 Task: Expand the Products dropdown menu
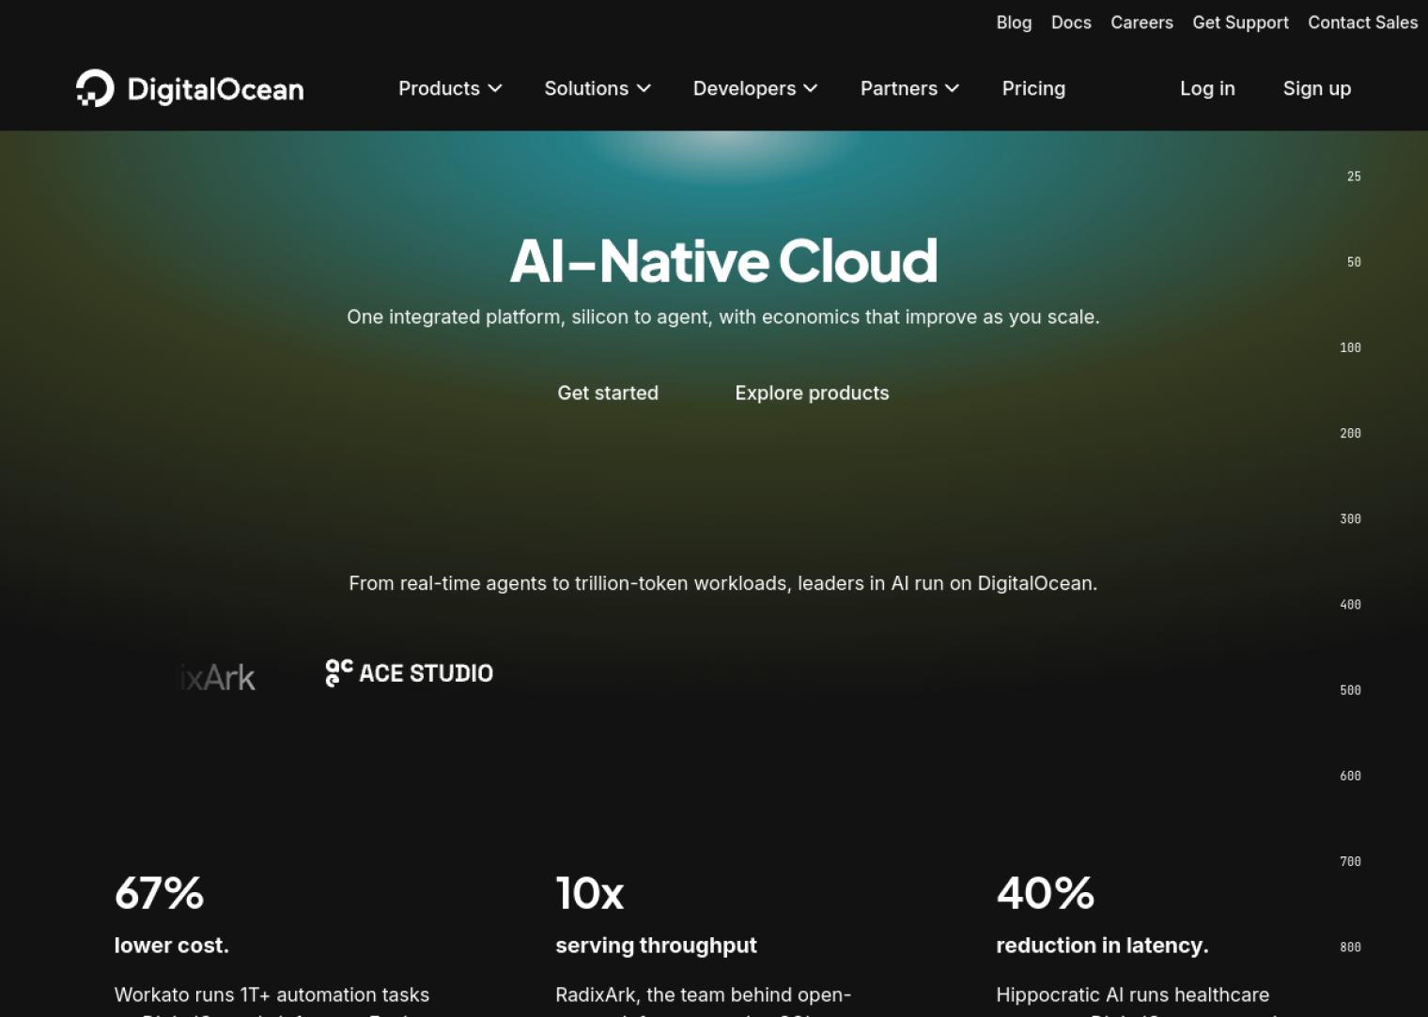(450, 88)
